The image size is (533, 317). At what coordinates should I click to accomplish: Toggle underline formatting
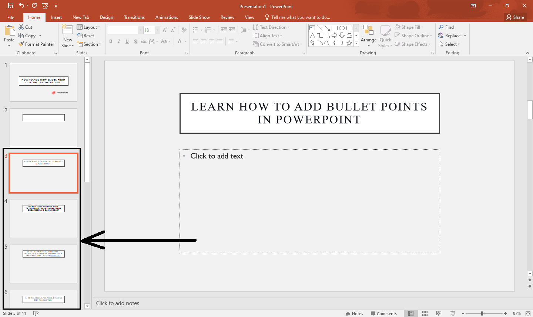tap(127, 41)
